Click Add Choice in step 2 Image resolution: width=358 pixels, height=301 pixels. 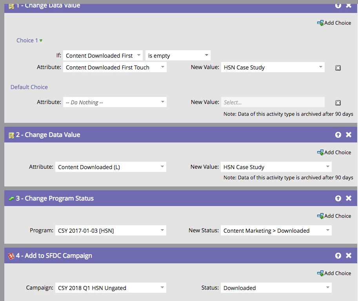click(334, 152)
